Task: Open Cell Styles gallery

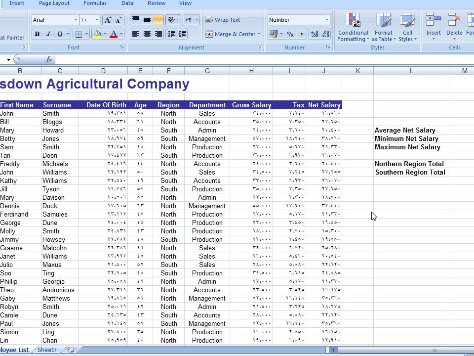Action: [x=407, y=27]
